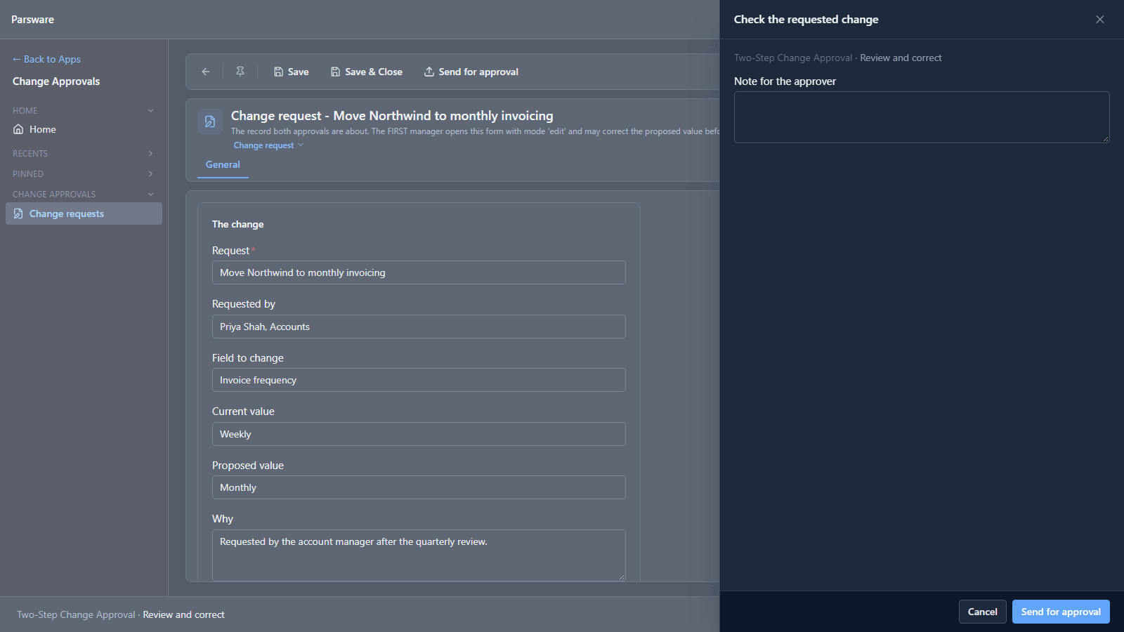Click the Proposed value field showing Monthly
Image resolution: width=1124 pixels, height=632 pixels.
[419, 487]
